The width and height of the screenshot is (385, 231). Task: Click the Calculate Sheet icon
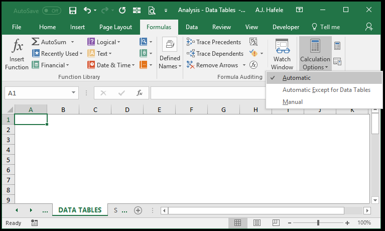tap(337, 61)
